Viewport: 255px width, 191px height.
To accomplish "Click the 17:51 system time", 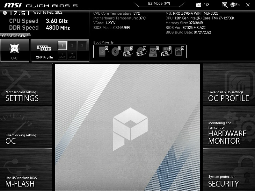I will tap(20, 13).
